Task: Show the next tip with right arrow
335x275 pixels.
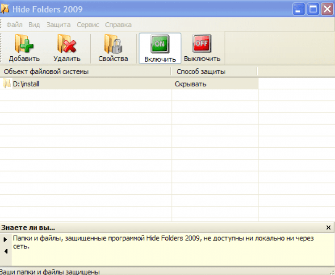Action: pos(5,240)
